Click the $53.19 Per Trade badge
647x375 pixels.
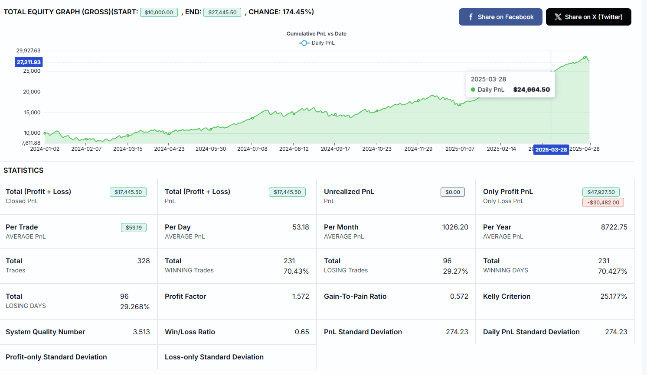tap(134, 228)
